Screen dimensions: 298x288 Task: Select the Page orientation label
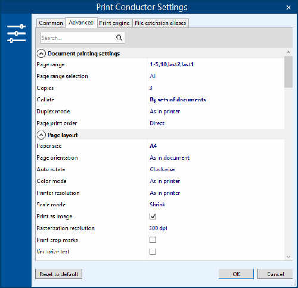[57, 158]
